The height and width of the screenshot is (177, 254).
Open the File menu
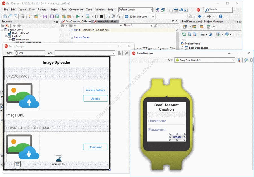click(6, 10)
